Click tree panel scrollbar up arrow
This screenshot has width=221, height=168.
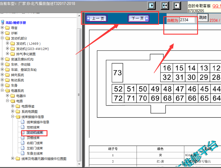click(79, 16)
